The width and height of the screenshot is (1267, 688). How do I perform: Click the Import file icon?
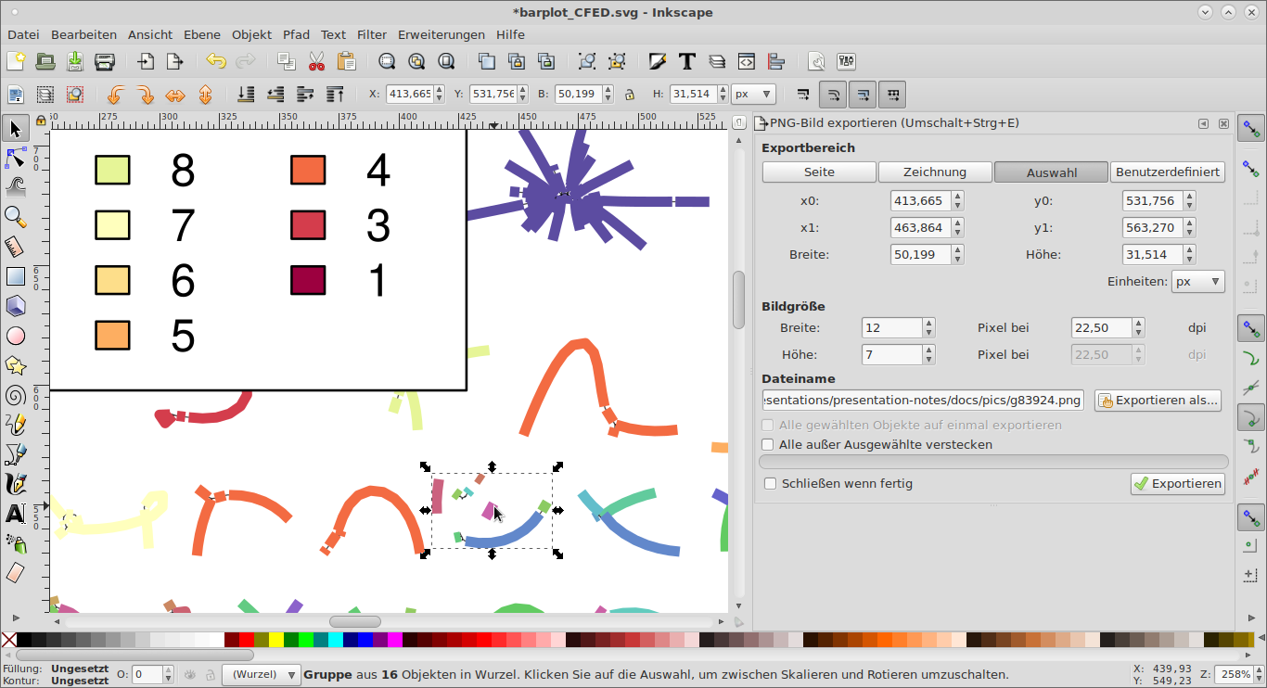click(x=146, y=62)
